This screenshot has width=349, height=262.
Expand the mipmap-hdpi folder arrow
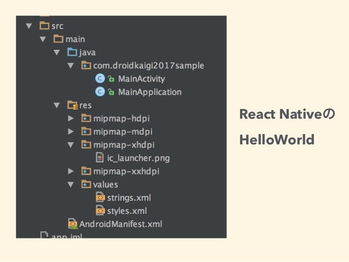click(x=71, y=119)
